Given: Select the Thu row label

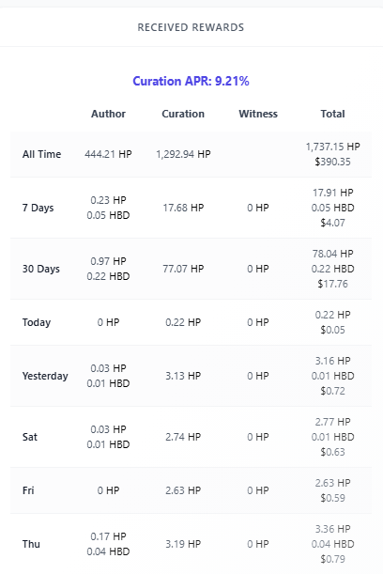Looking at the screenshot, I should [x=31, y=544].
